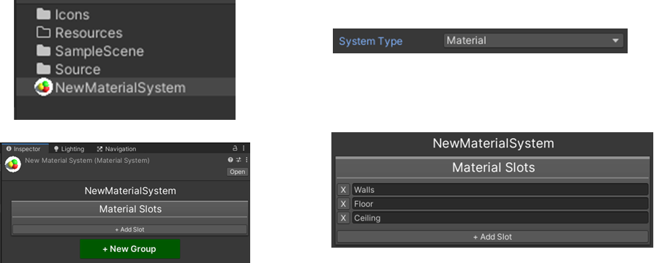The image size is (654, 263).
Task: Open the System Type dropdown set to Material
Action: (x=533, y=41)
